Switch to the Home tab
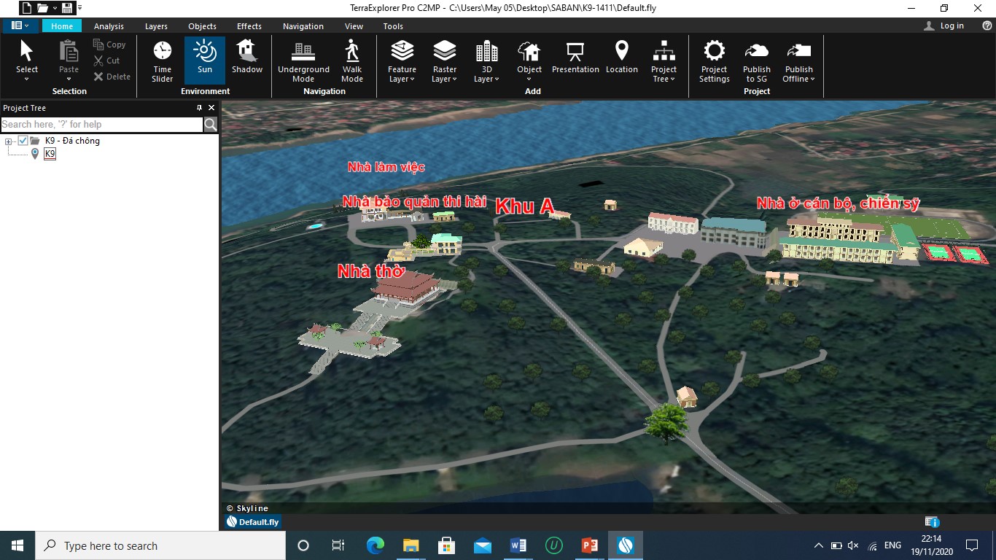 62,26
